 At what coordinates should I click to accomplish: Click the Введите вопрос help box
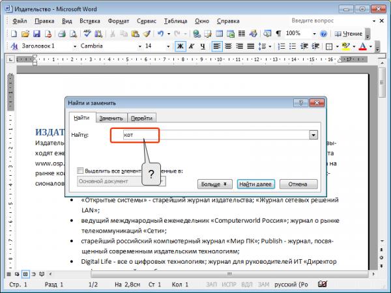330,21
